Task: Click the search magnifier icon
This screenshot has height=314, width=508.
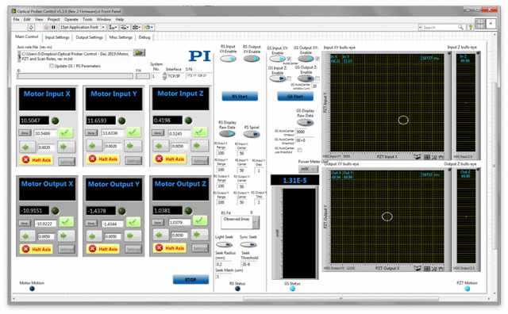Action: [460, 28]
